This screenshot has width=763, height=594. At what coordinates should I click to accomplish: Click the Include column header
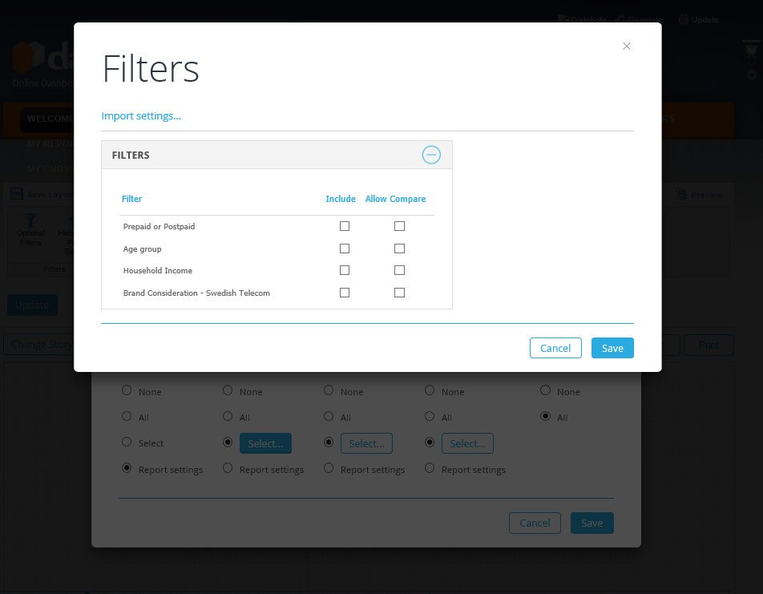tap(341, 199)
